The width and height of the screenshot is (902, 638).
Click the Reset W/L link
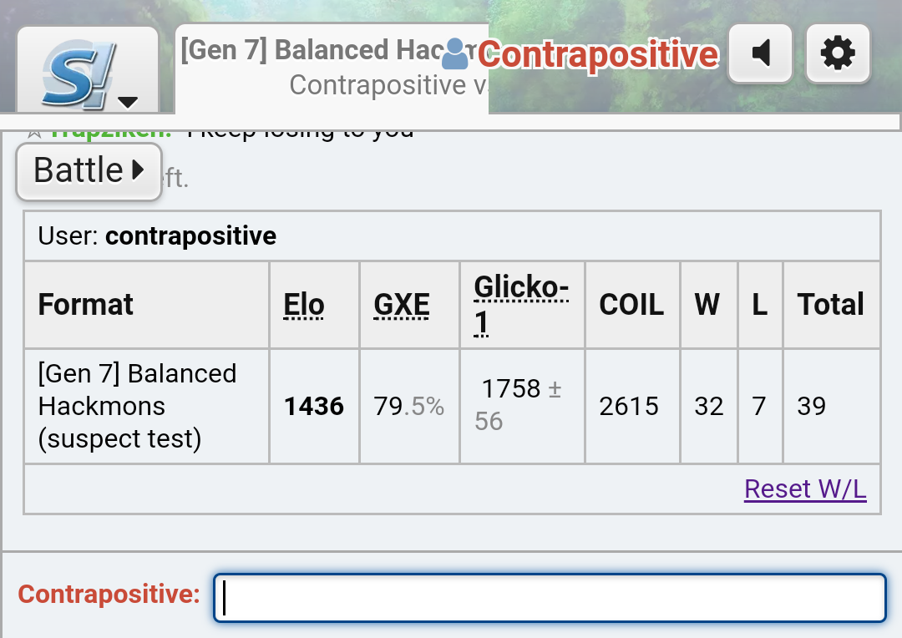pyautogui.click(x=805, y=489)
